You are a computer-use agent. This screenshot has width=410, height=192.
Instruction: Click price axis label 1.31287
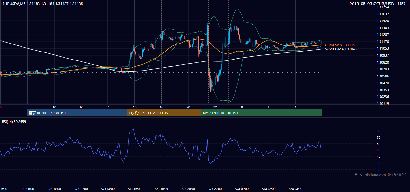[x=382, y=35]
